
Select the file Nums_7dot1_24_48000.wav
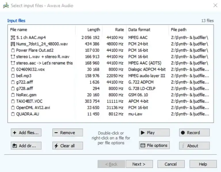pyautogui.click(x=42, y=44)
